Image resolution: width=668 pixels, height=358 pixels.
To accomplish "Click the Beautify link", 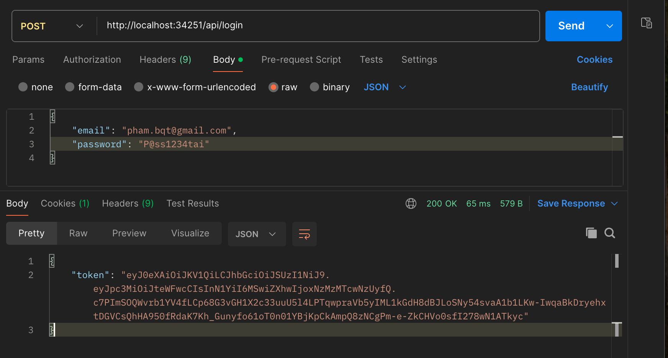I will click(589, 87).
